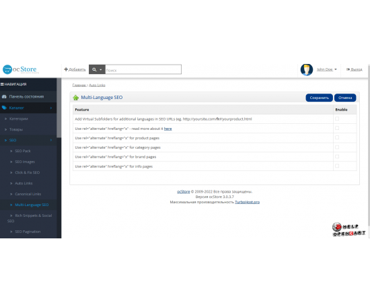Click the Каталог tag icon
The image size is (370, 303).
pos(4,108)
